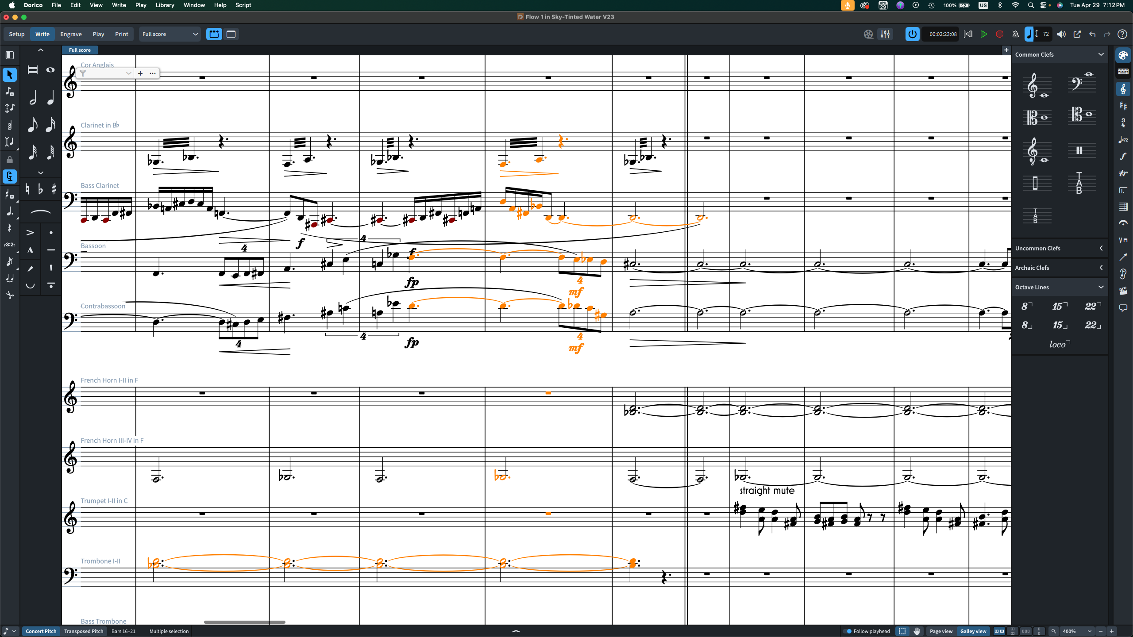Toggle Follow playhead switch
Screen dimensions: 1133x637
[847, 631]
